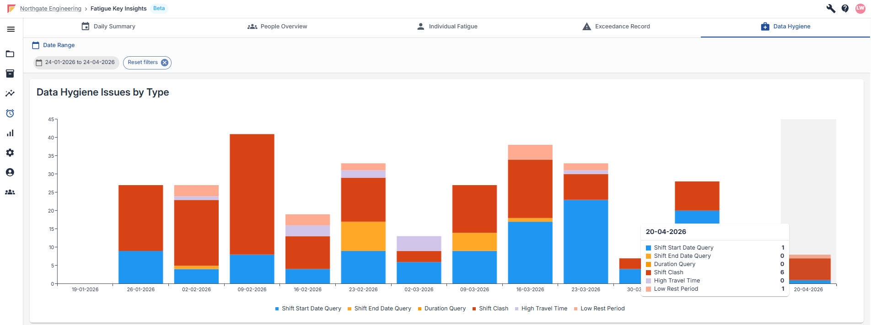
Task: Toggle Shift Clash legend item
Action: click(490, 309)
